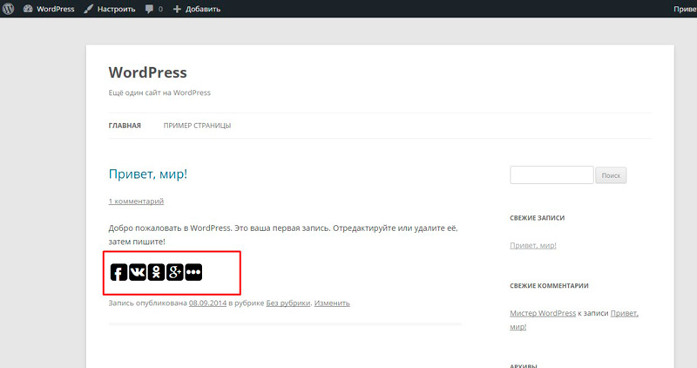Click the СВЕЖИЕ ЗАПИСИ widget heading
697x368 pixels.
click(537, 218)
